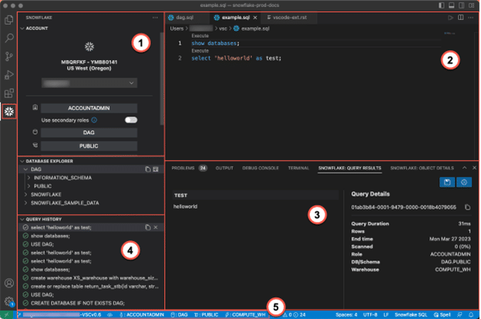The height and width of the screenshot is (319, 481).
Task: Expand the SNOWFLAKE_SAMPLE_DATA node
Action: pyautogui.click(x=25, y=203)
